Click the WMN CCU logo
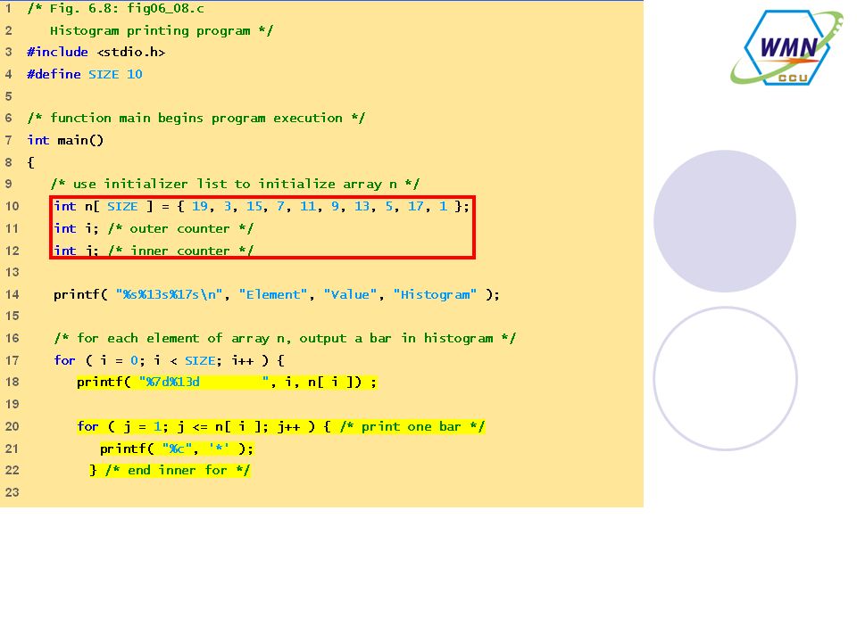857x642 pixels. click(x=787, y=47)
